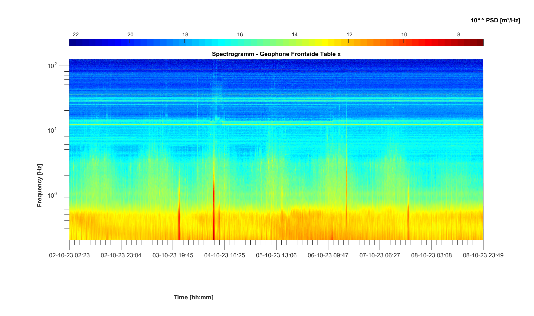Select the '10^^ PSD [m²/Hz]' colorbar label
Viewport: 534px width, 316px height.
495,20
